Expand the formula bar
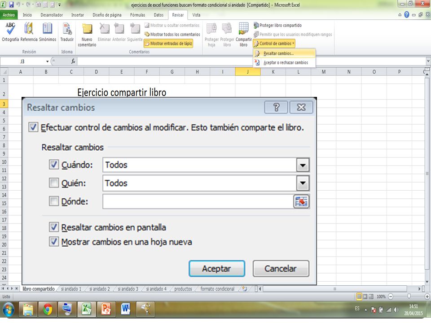Viewport: 431px width, 323px height. pos(428,61)
